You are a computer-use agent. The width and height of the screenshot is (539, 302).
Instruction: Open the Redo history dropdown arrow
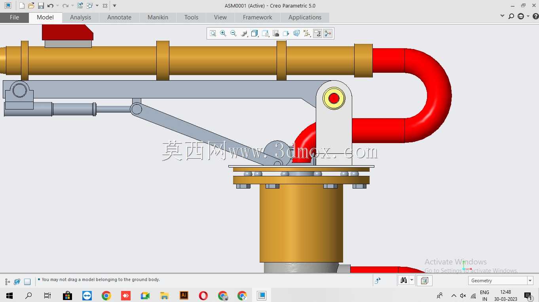[x=72, y=6]
